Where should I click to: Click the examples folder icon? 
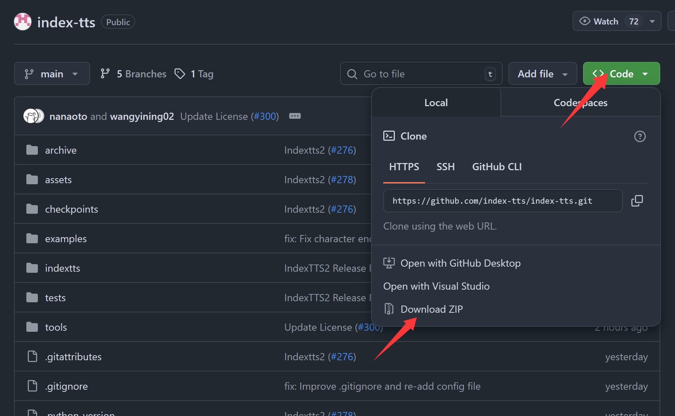coord(32,238)
